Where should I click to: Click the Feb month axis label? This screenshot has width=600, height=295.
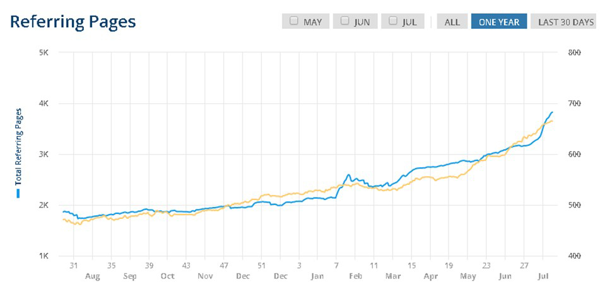tap(355, 276)
